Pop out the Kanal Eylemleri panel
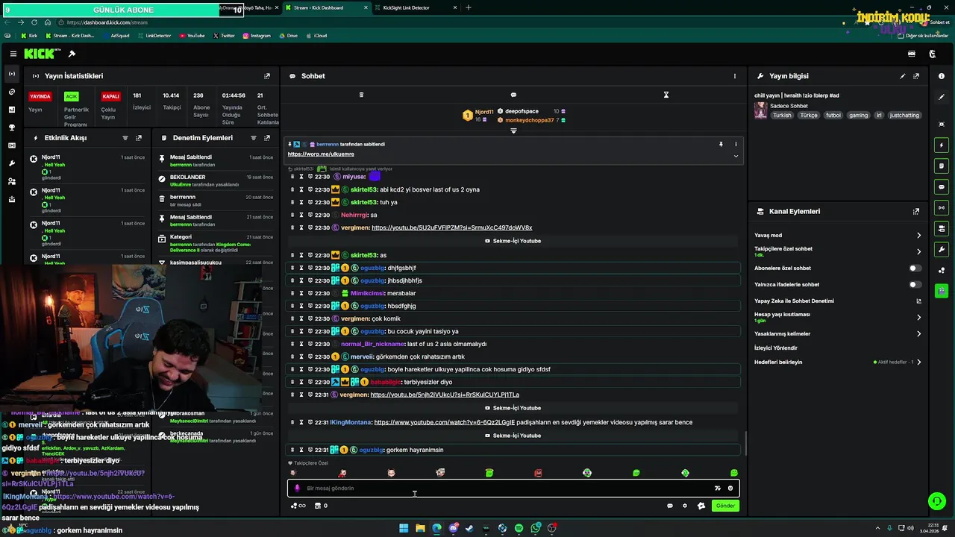 (916, 212)
